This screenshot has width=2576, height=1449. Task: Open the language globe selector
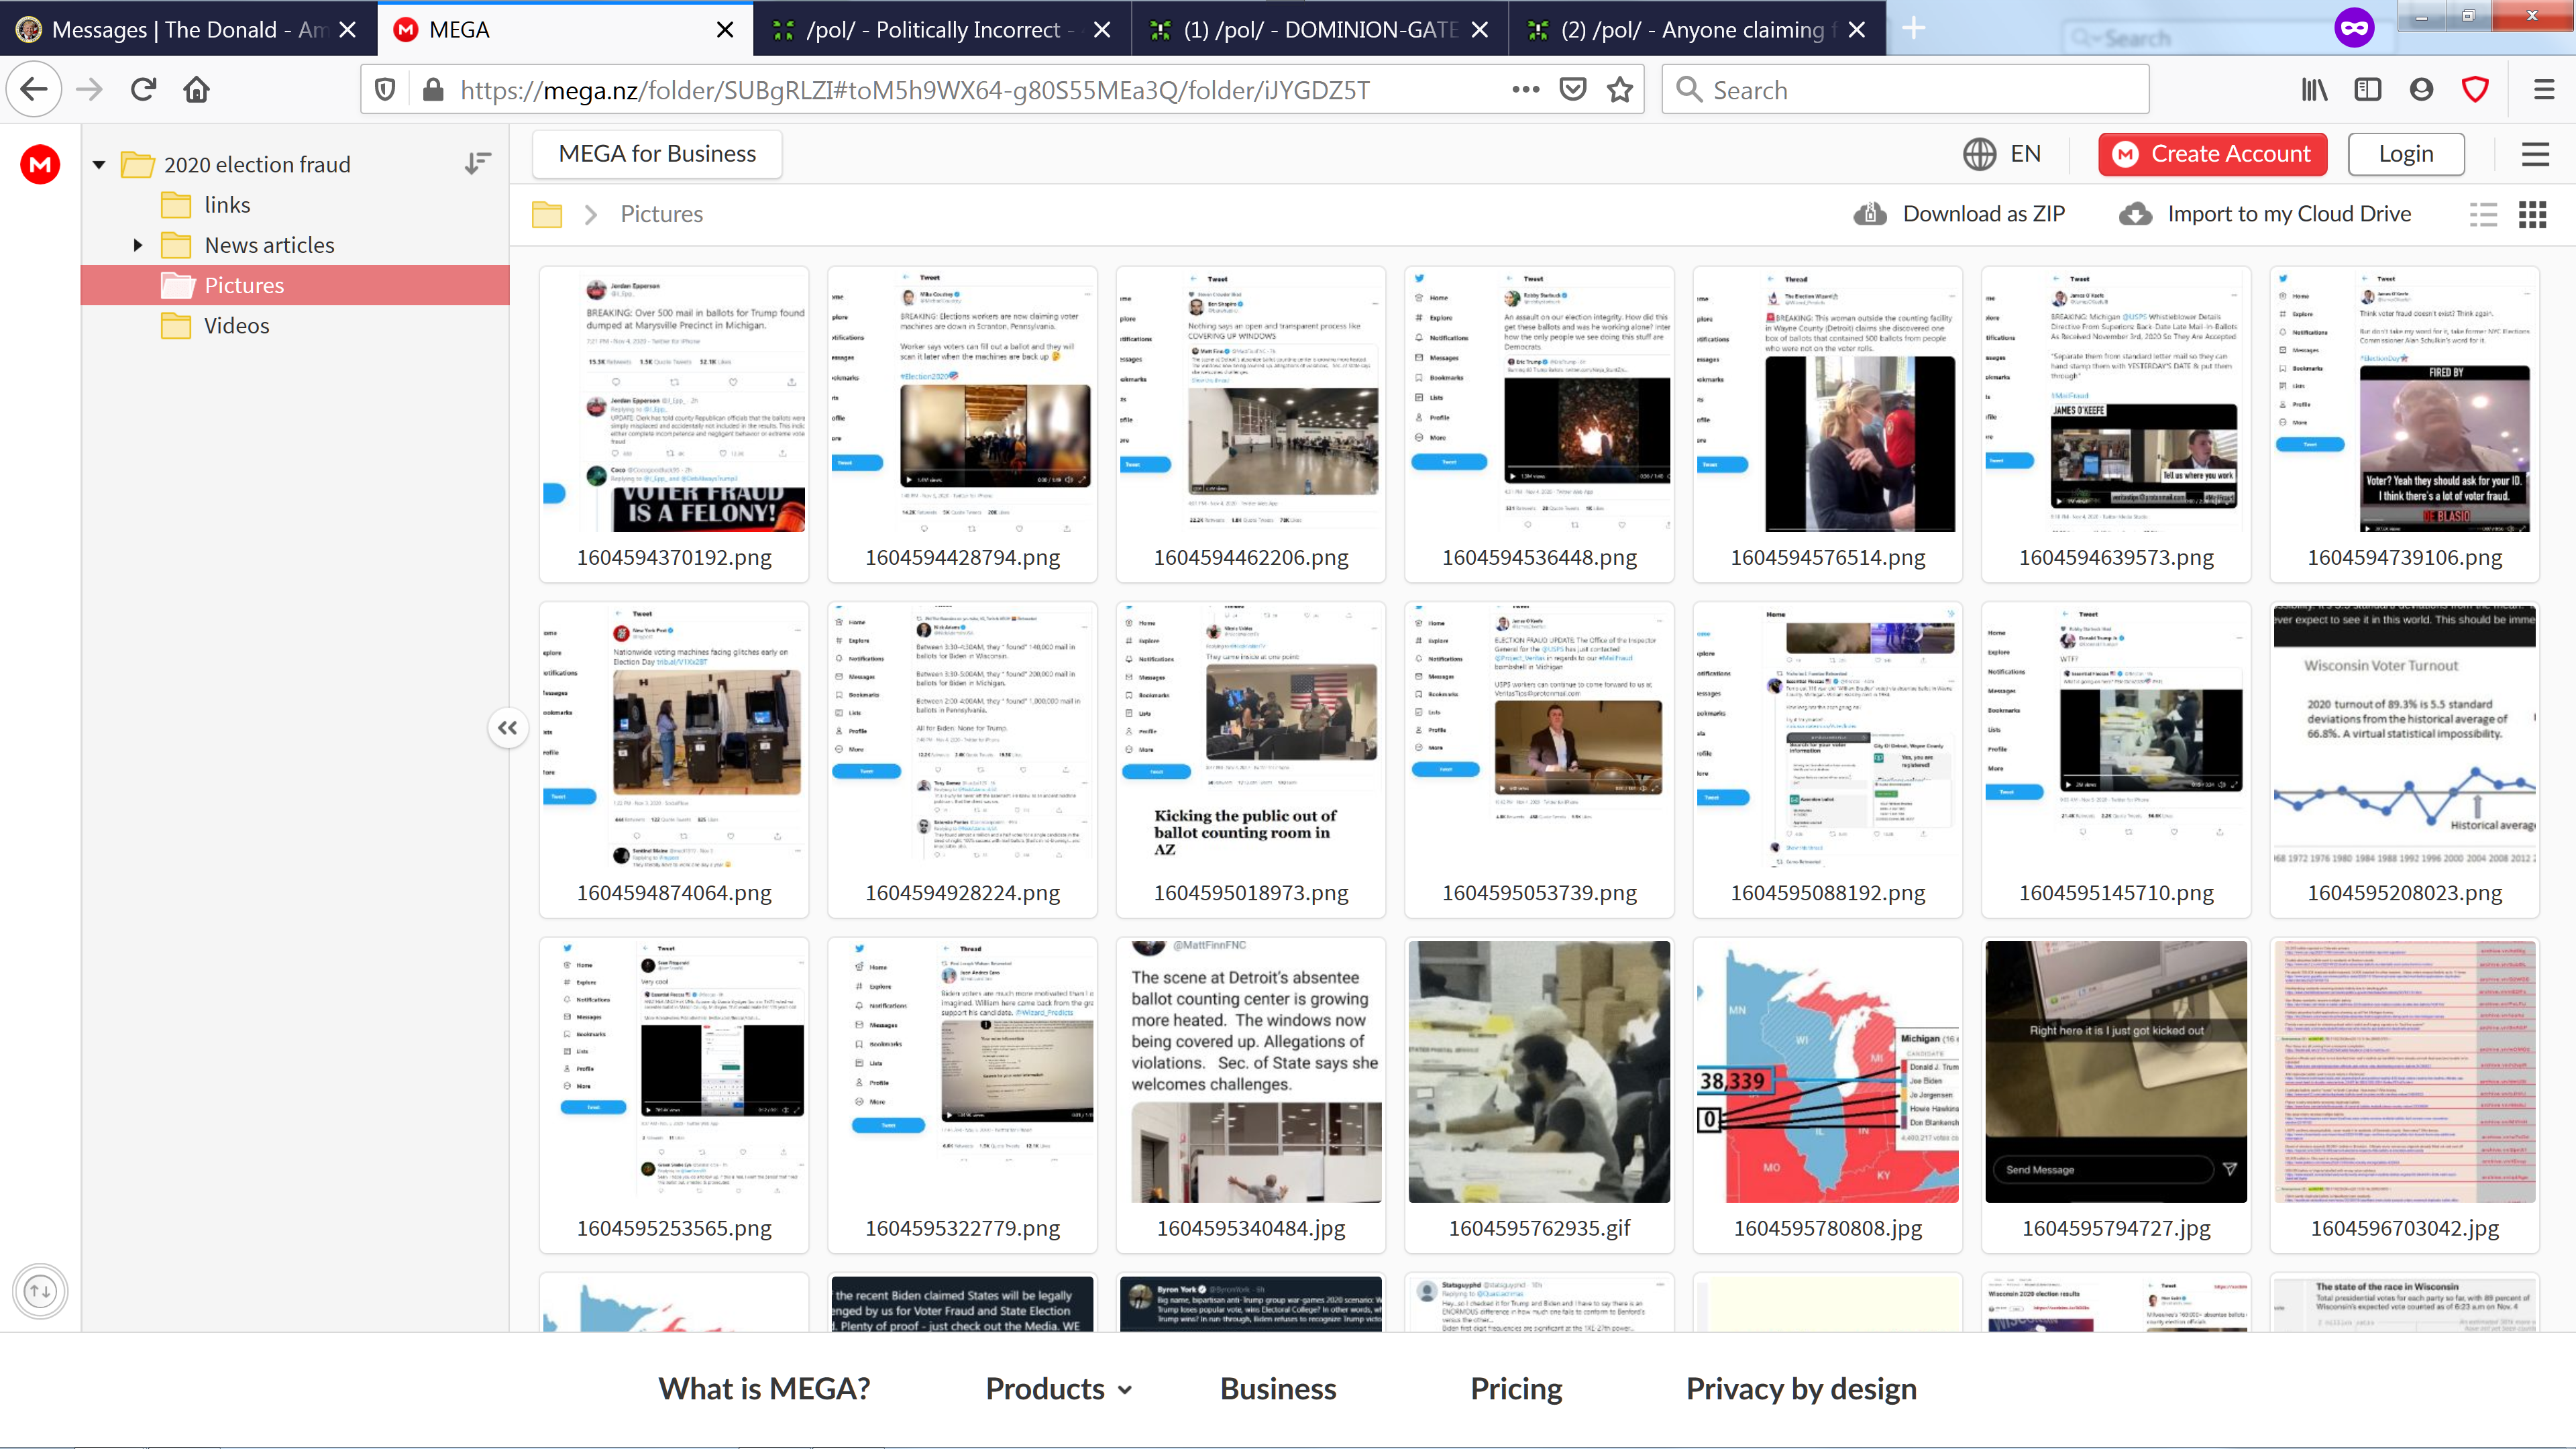(1979, 154)
